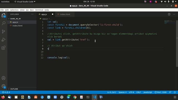
Task: Open the Zoom app in the dock
Action: 55,97
